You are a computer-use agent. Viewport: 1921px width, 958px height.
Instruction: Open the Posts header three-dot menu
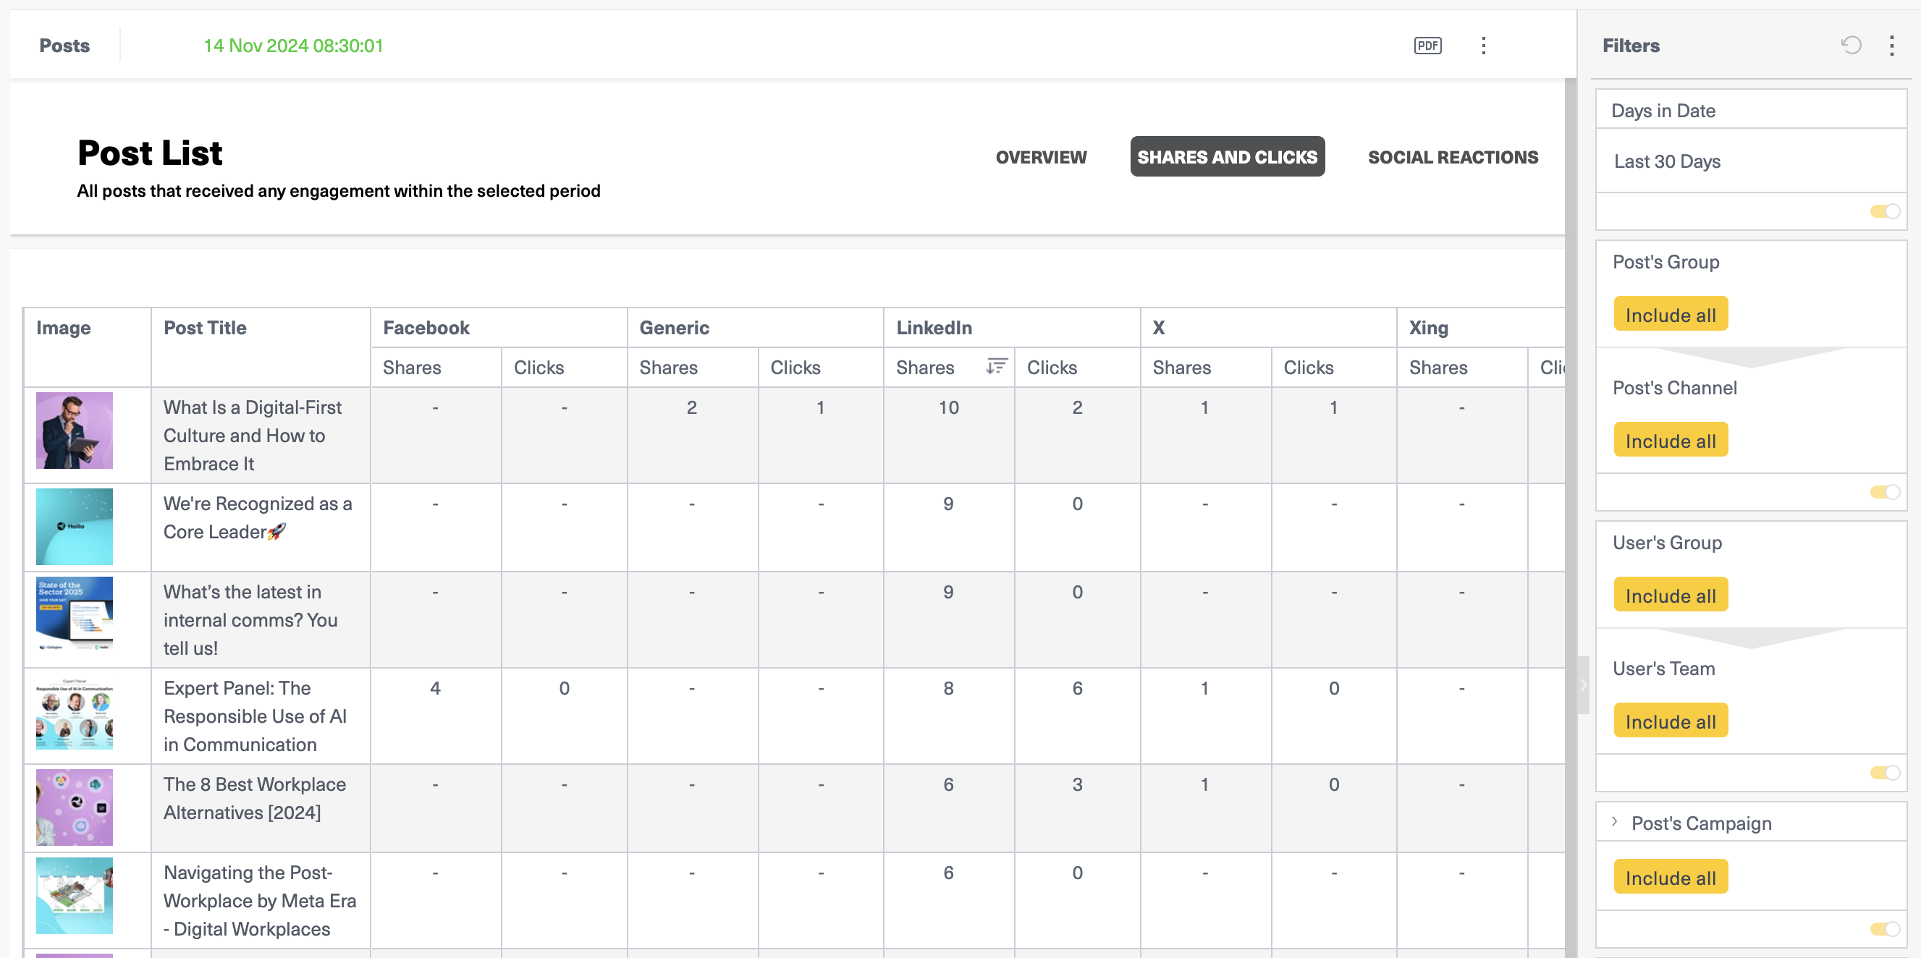pos(1483,46)
